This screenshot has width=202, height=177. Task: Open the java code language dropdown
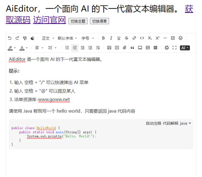click(x=185, y=123)
